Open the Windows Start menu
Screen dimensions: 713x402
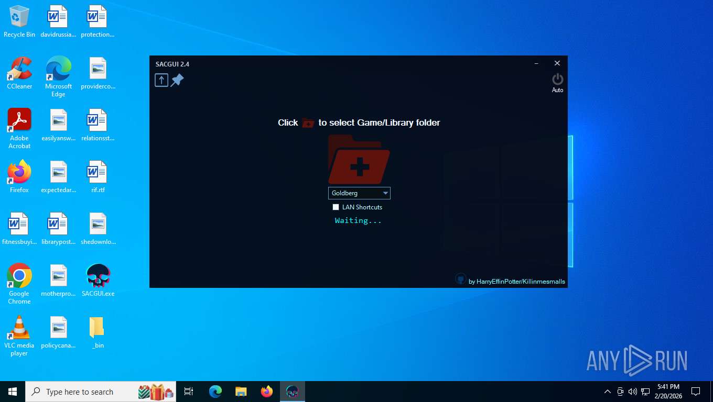(13, 392)
